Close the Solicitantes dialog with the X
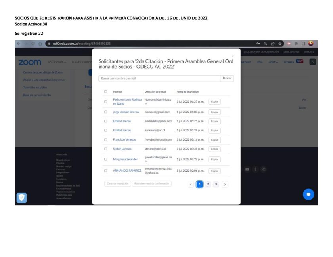333x257 pixels. tap(233, 57)
